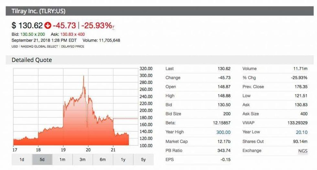317x170 pixels.
Task: Switch chart to 1m range
Action: (62, 160)
